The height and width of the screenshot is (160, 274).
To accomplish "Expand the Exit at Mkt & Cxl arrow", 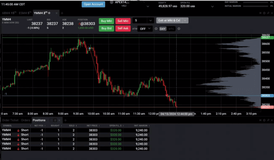I will [185, 21].
